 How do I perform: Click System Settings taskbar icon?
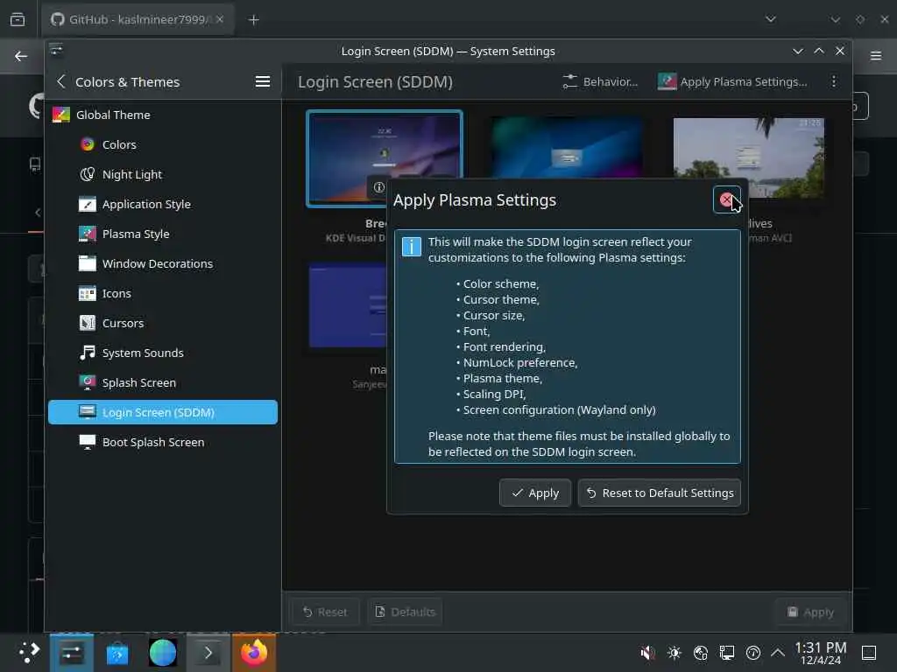72,653
